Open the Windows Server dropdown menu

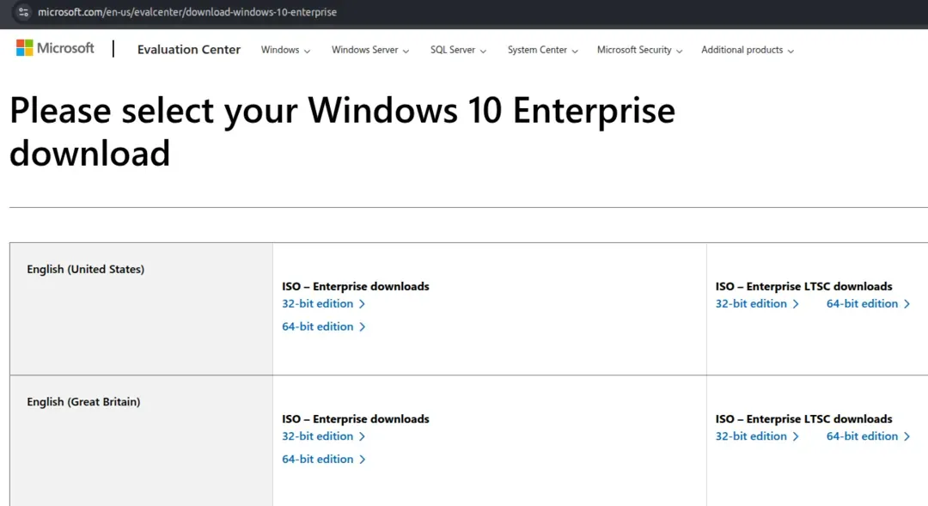tap(370, 50)
